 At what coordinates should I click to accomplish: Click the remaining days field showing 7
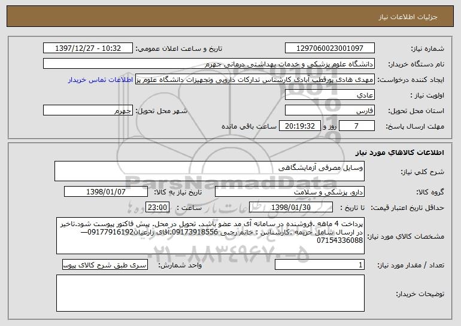click(x=357, y=126)
